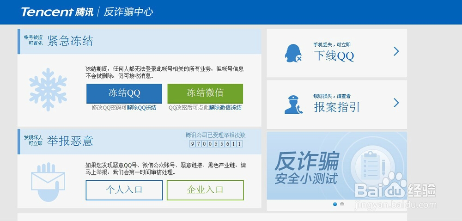Open the 反诈骗中心 header title
Screen dimensions: 462x221
tap(128, 12)
